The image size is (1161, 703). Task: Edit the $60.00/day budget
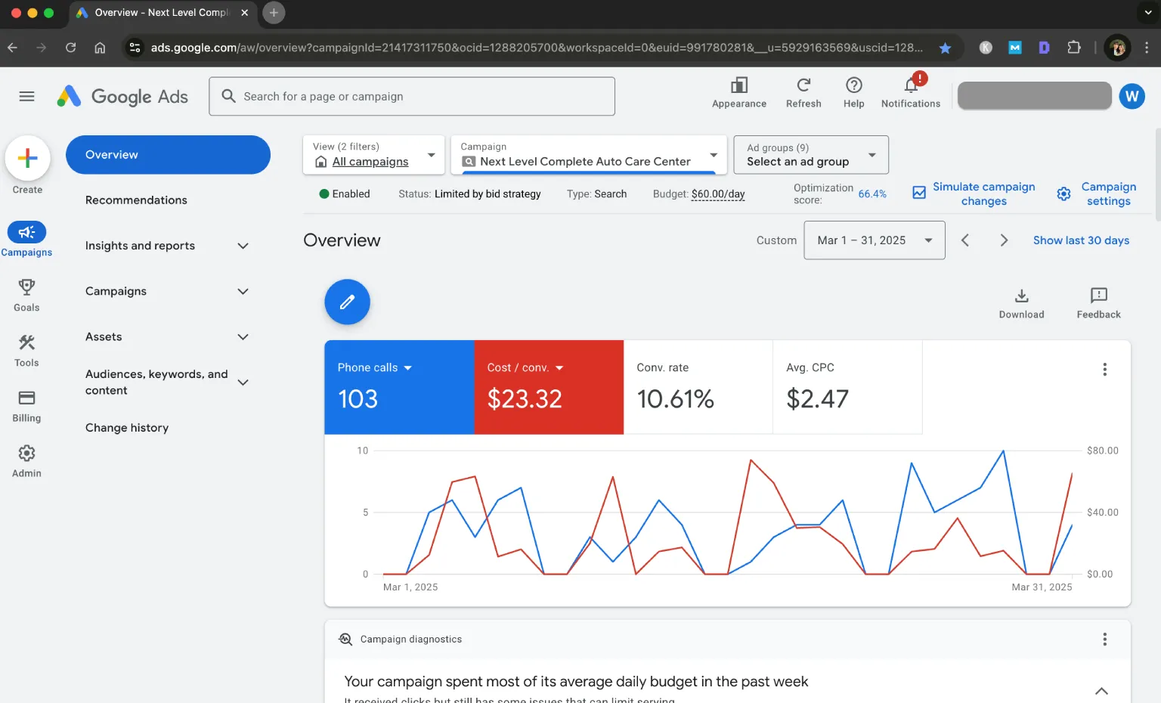pos(718,194)
